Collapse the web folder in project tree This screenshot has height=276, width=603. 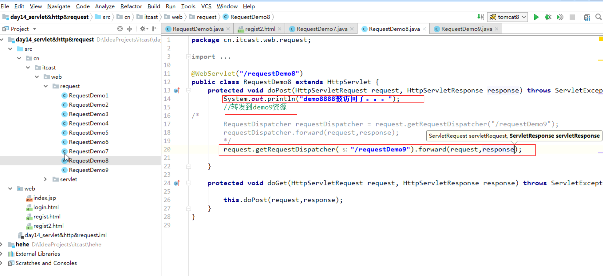click(x=10, y=189)
